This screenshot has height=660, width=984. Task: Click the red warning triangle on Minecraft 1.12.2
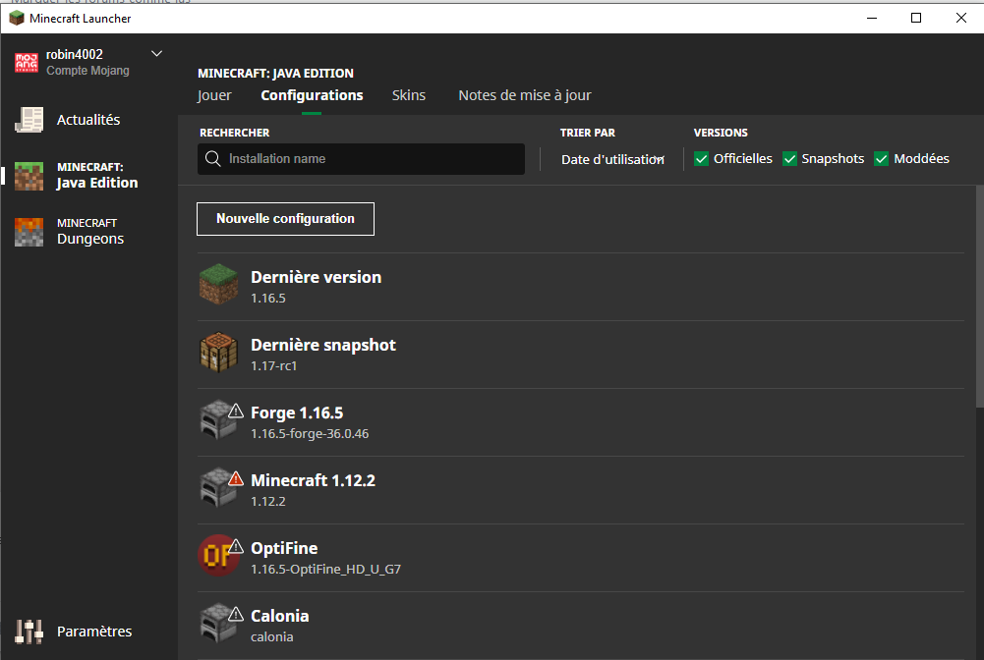236,479
